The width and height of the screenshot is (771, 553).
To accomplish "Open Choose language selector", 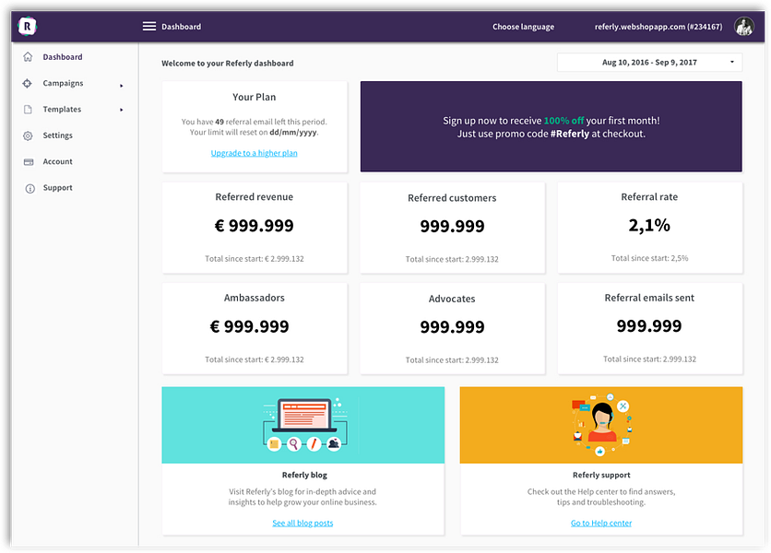I will coord(523,27).
